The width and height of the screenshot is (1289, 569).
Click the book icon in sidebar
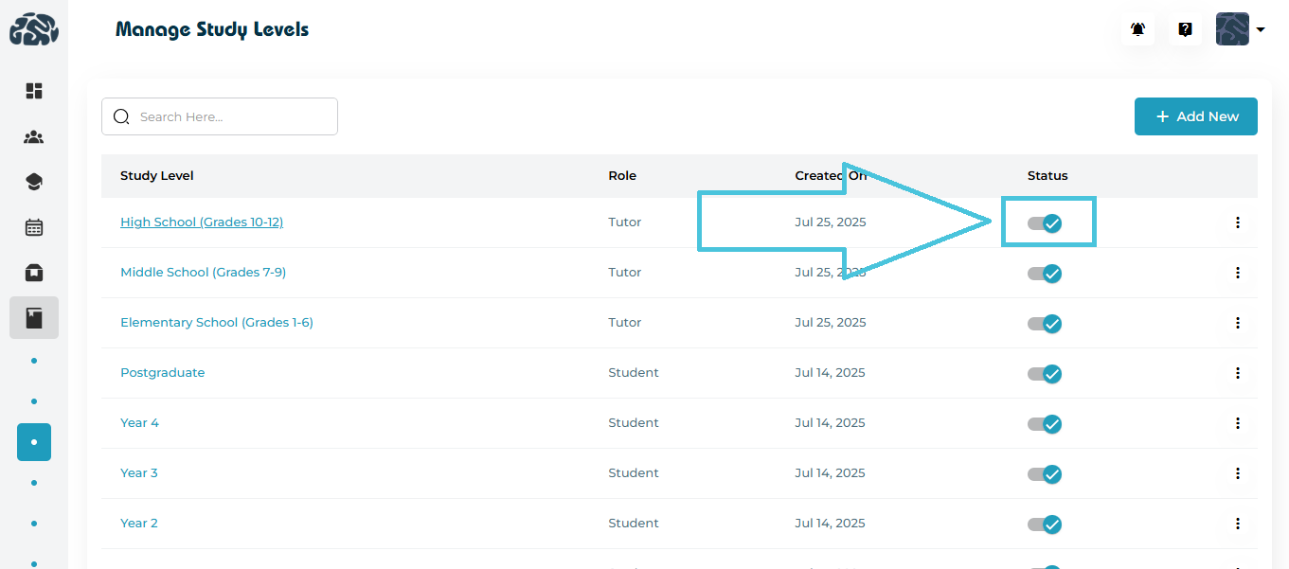coord(34,318)
